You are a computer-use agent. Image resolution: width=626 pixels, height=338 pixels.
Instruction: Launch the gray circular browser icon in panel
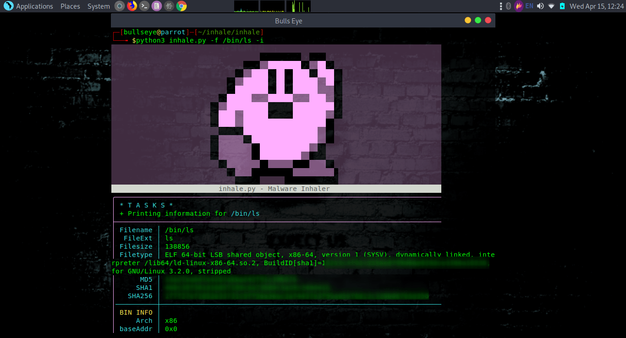pos(119,6)
